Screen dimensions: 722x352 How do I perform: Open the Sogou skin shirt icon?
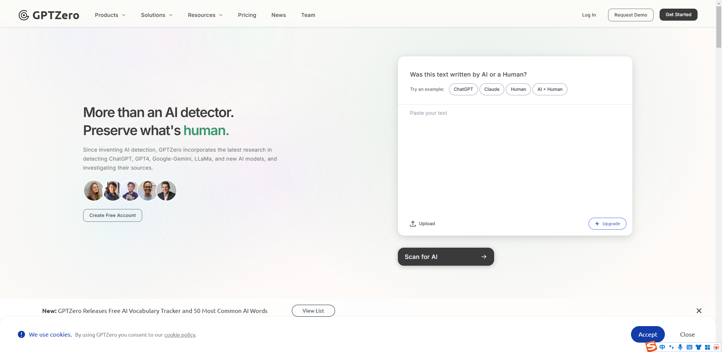pos(698,347)
